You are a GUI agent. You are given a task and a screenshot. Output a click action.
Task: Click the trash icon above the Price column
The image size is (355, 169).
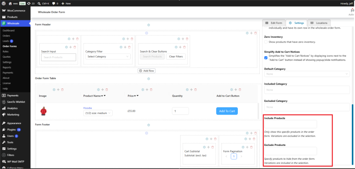point(151,90)
